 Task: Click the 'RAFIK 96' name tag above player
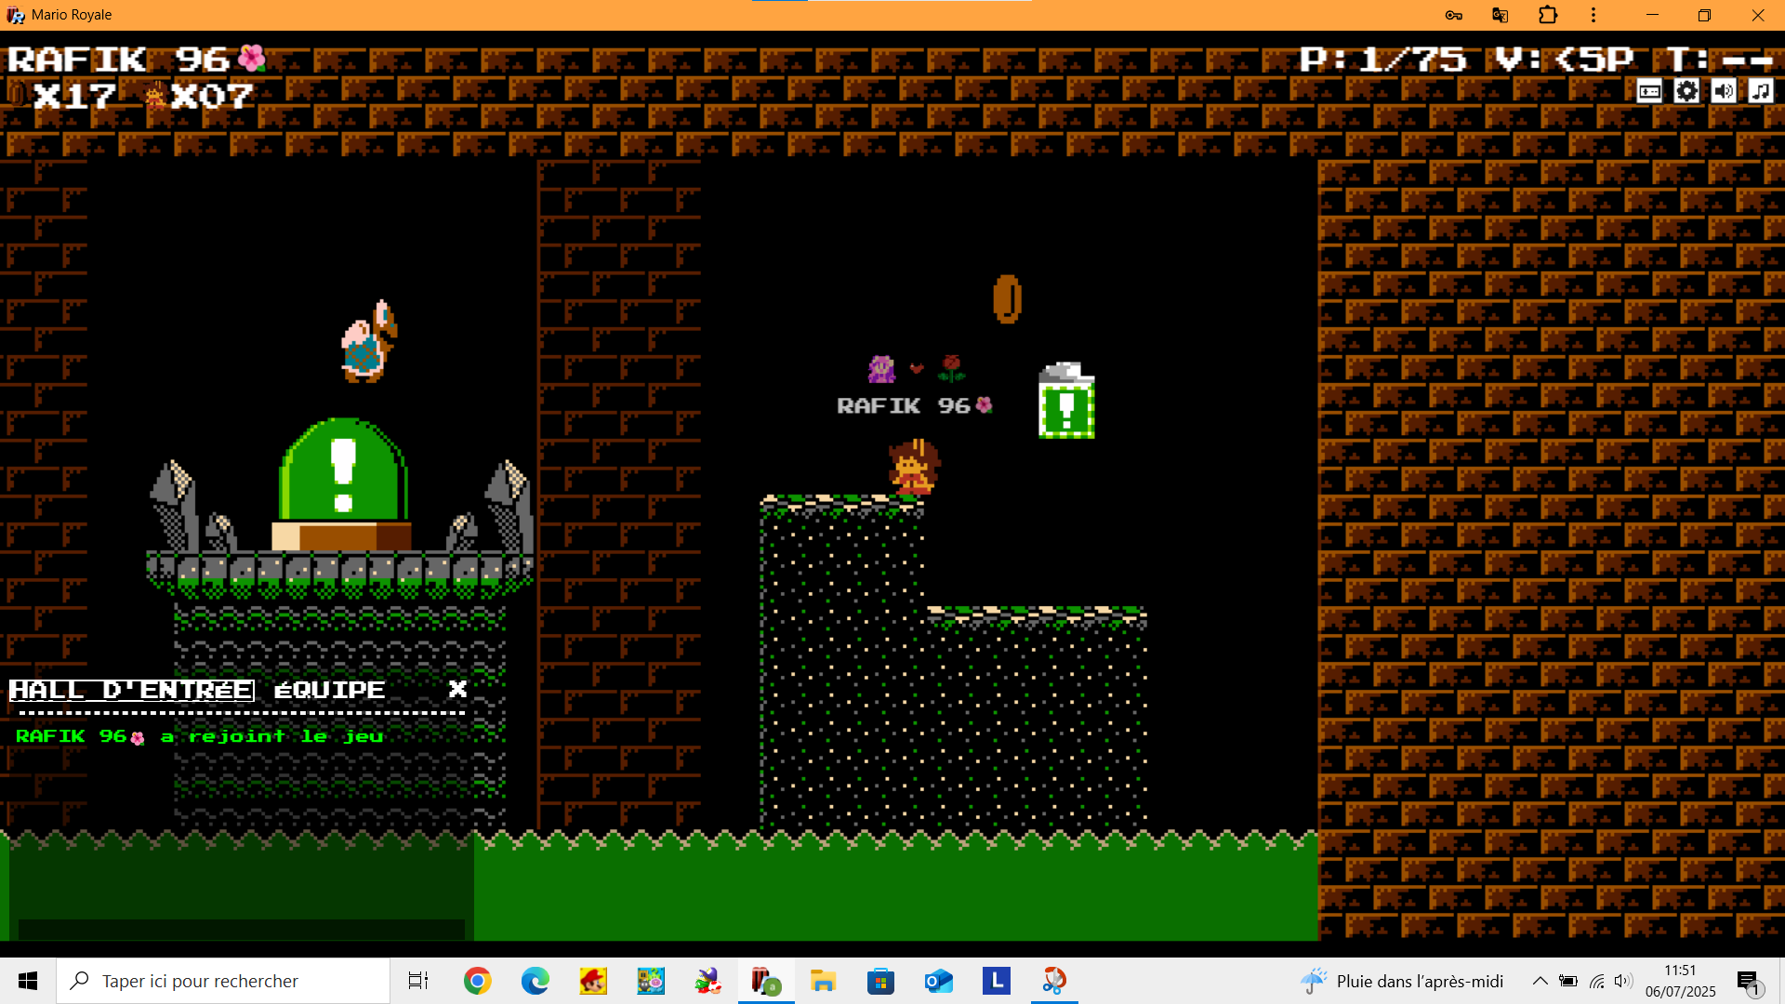(915, 405)
